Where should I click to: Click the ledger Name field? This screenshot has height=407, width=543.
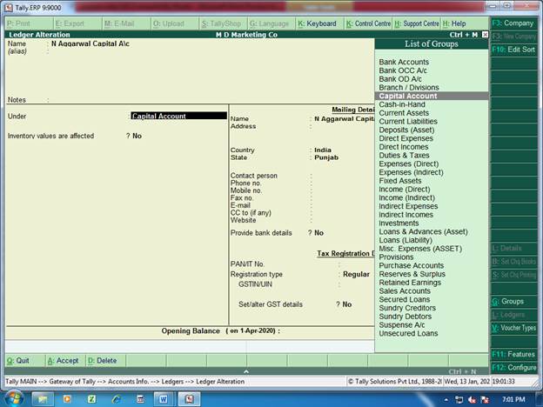pos(90,43)
